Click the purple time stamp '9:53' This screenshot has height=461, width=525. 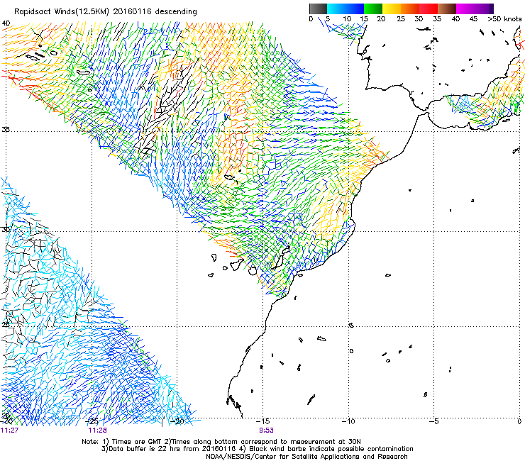coord(266,431)
